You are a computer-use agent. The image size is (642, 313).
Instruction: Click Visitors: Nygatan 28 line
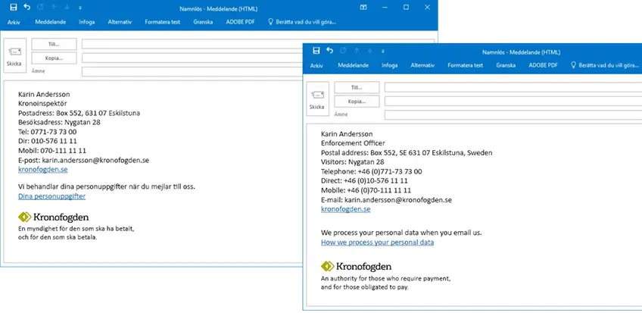tap(353, 162)
